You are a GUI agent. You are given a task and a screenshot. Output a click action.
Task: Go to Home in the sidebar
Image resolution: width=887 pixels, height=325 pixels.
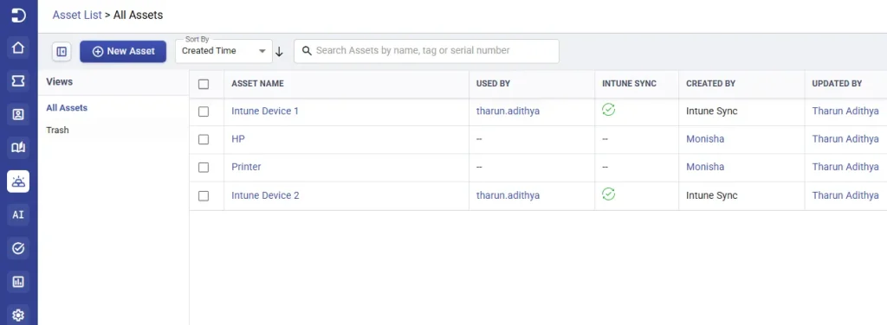[18, 48]
